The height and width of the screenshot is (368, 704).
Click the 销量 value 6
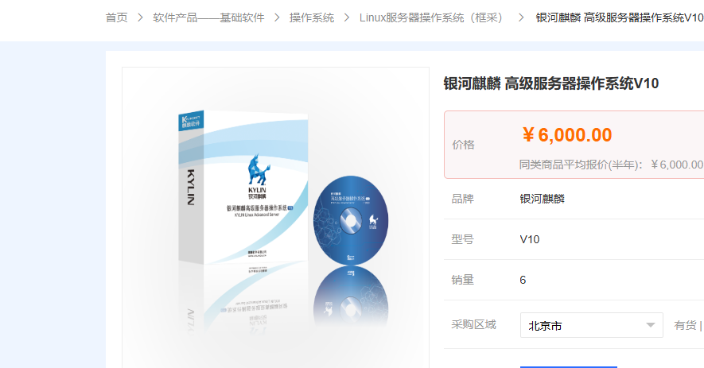[x=523, y=280]
